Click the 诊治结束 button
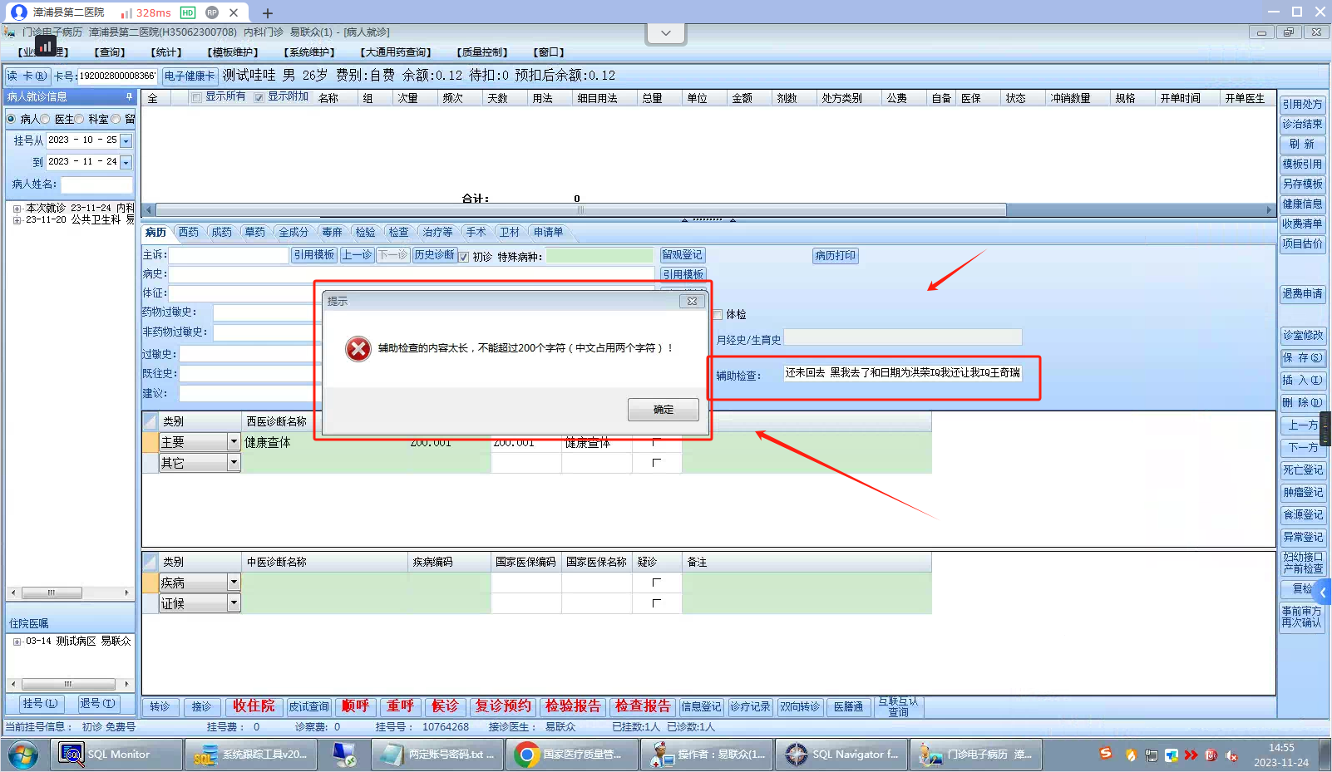This screenshot has width=1332, height=772. tap(1302, 125)
